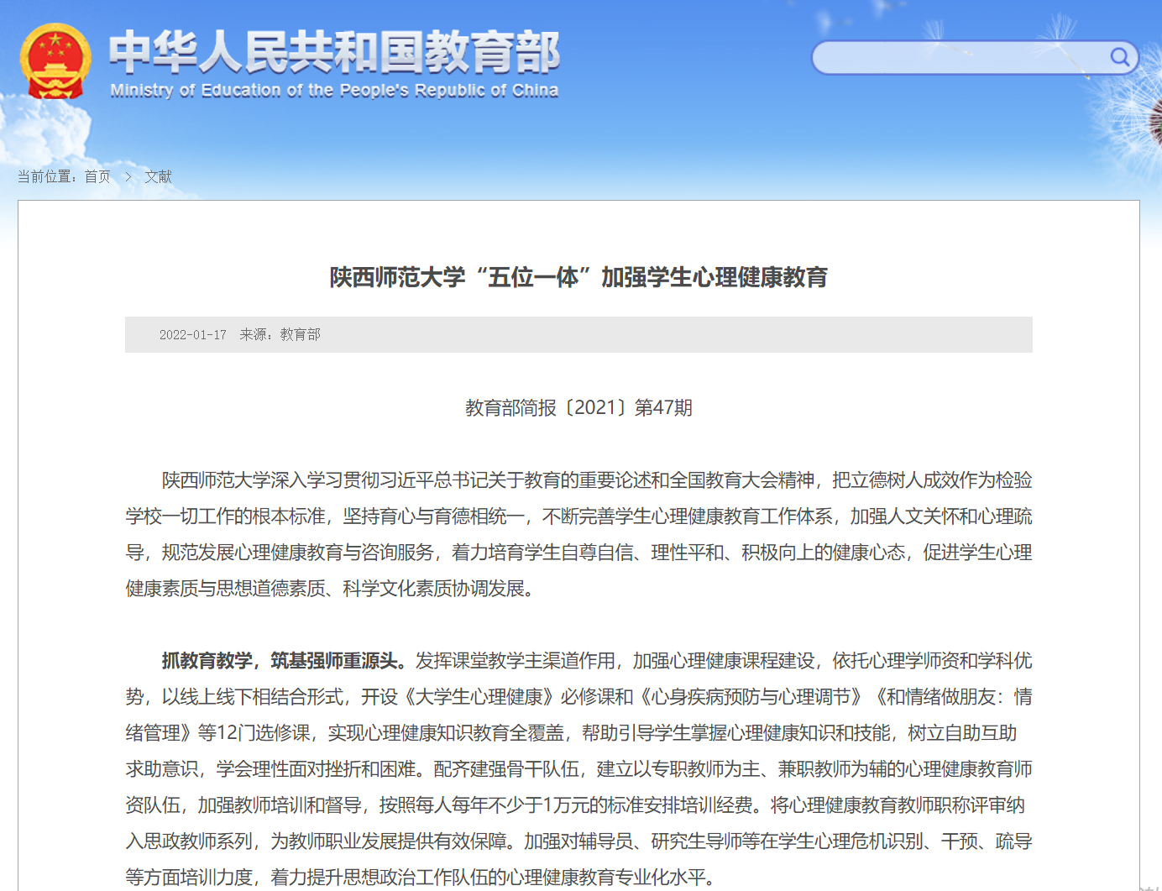This screenshot has height=891, width=1162.
Task: Click the bold text 抓教育教学，筑基强师重源头
Action: tap(284, 661)
